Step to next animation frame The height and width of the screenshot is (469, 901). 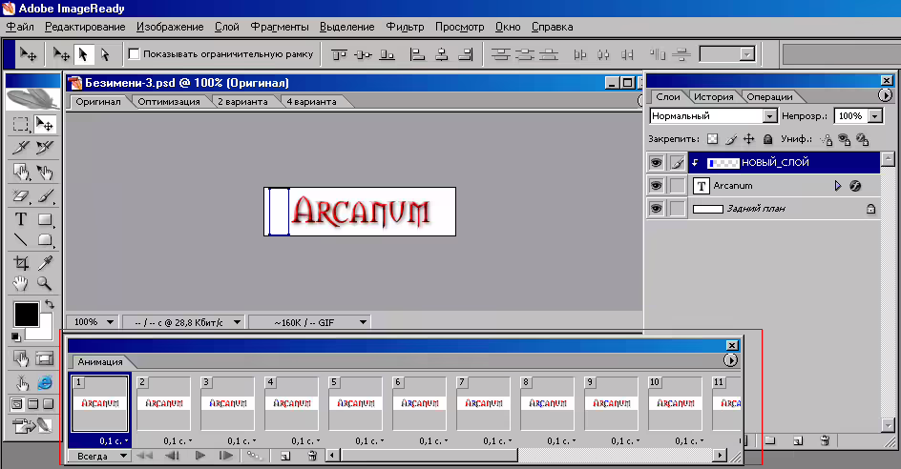[x=226, y=456]
